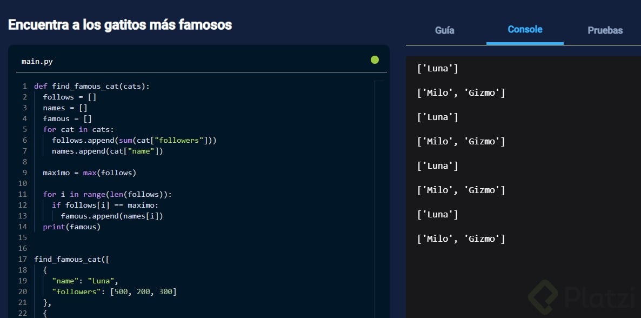Screen dimensions: 641x318
Task: Click the first ['Luna'] console output
Action: (438, 69)
